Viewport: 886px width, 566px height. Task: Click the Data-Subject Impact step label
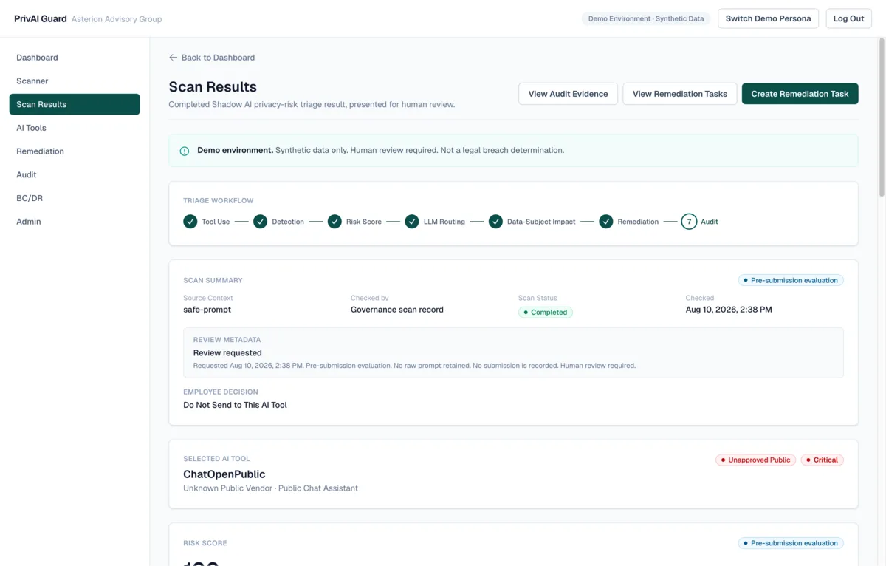click(541, 222)
